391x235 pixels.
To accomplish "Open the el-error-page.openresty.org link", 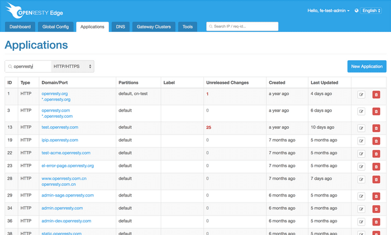I will tap(68, 166).
